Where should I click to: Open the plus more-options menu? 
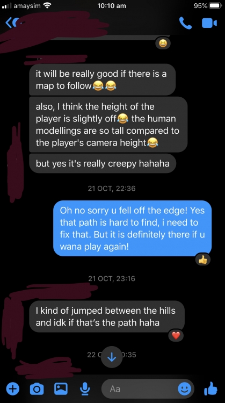pyautogui.click(x=12, y=389)
